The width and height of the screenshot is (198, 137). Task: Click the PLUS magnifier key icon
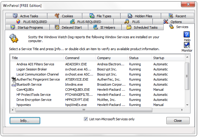pyautogui.click(x=127, y=21)
